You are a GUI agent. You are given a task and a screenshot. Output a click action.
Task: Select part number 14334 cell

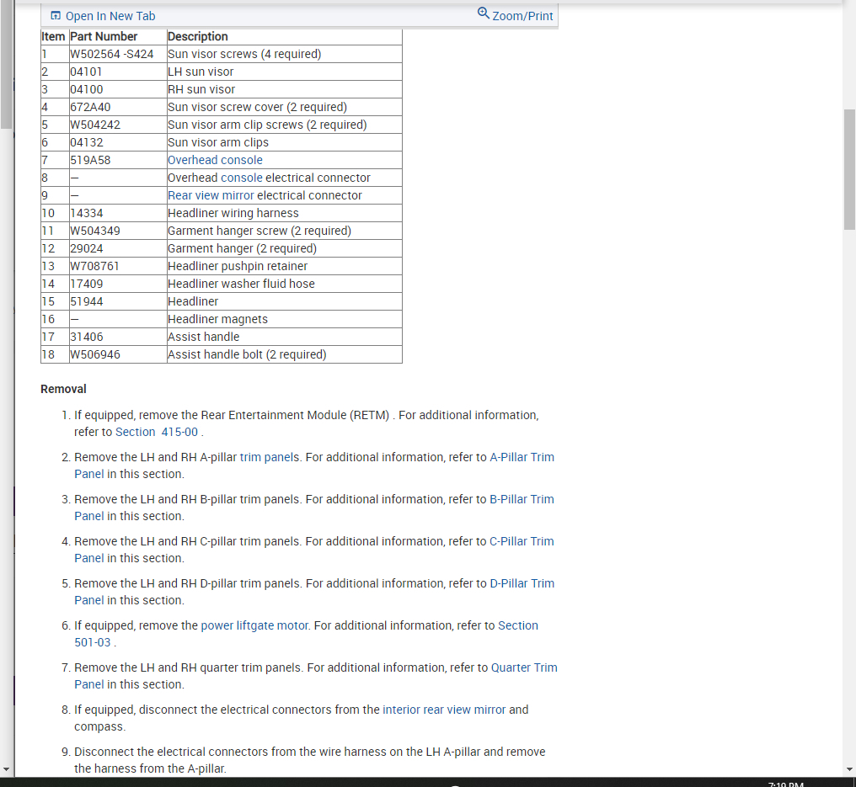tap(118, 213)
